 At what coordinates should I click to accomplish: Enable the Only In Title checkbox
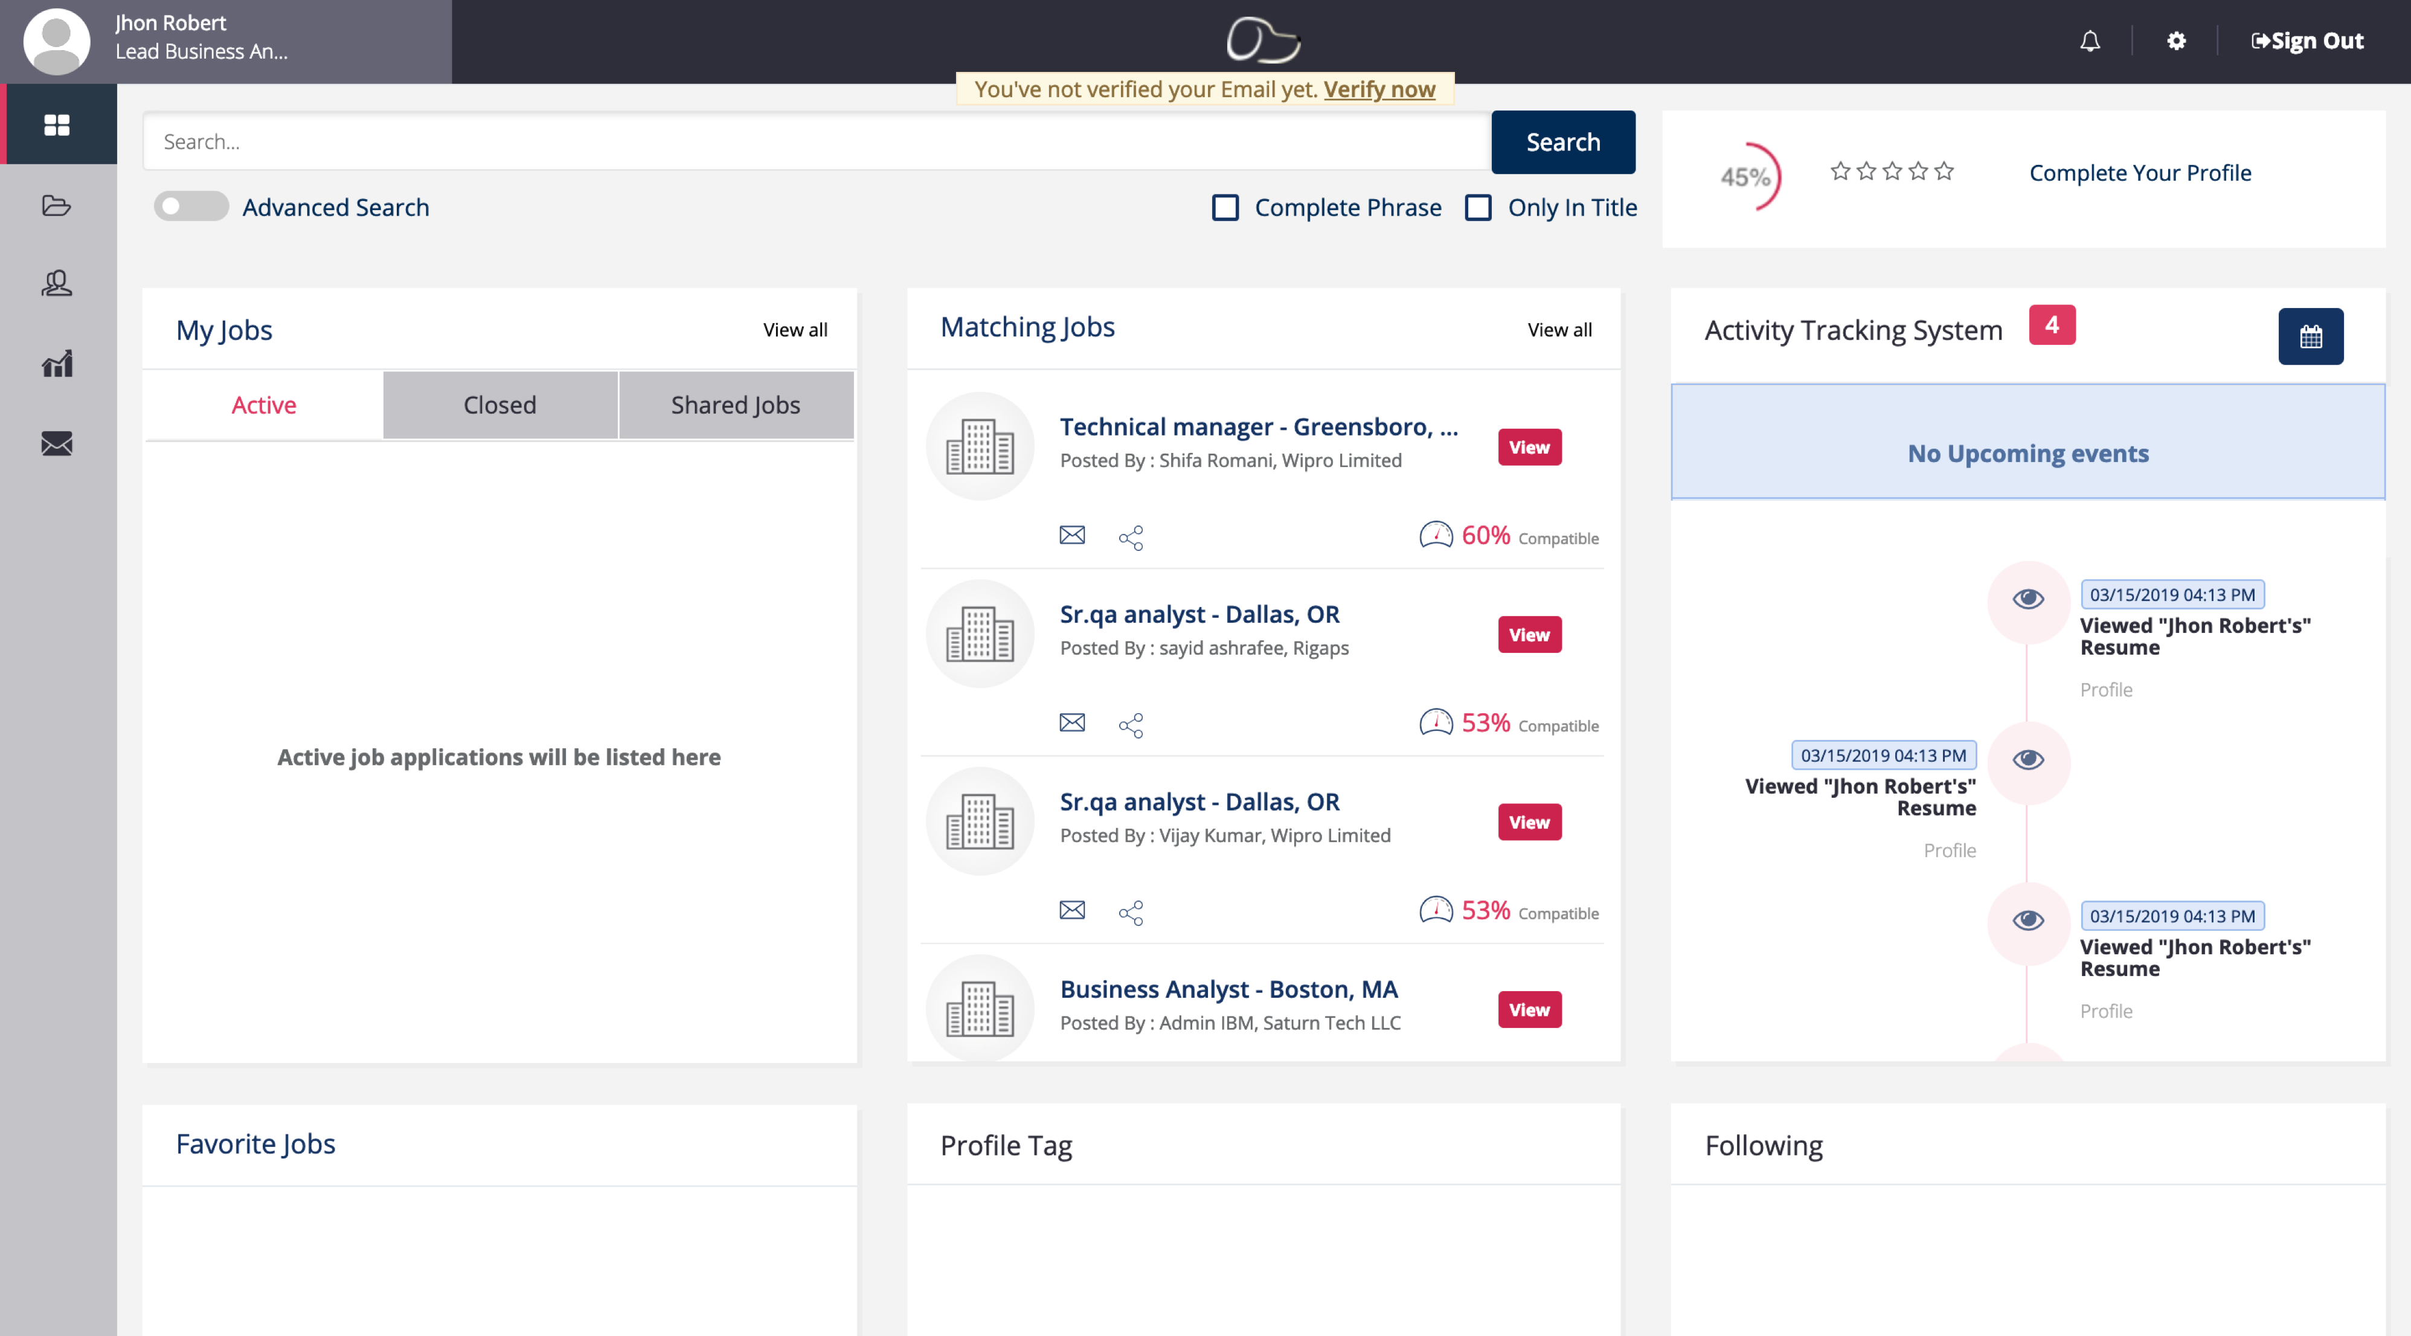click(1478, 207)
